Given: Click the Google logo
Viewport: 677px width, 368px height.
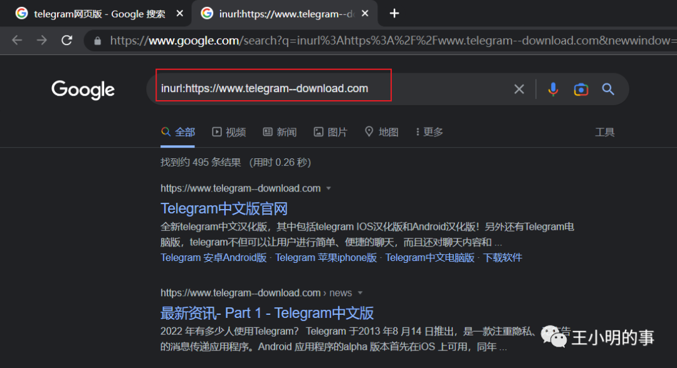Looking at the screenshot, I should click(83, 89).
